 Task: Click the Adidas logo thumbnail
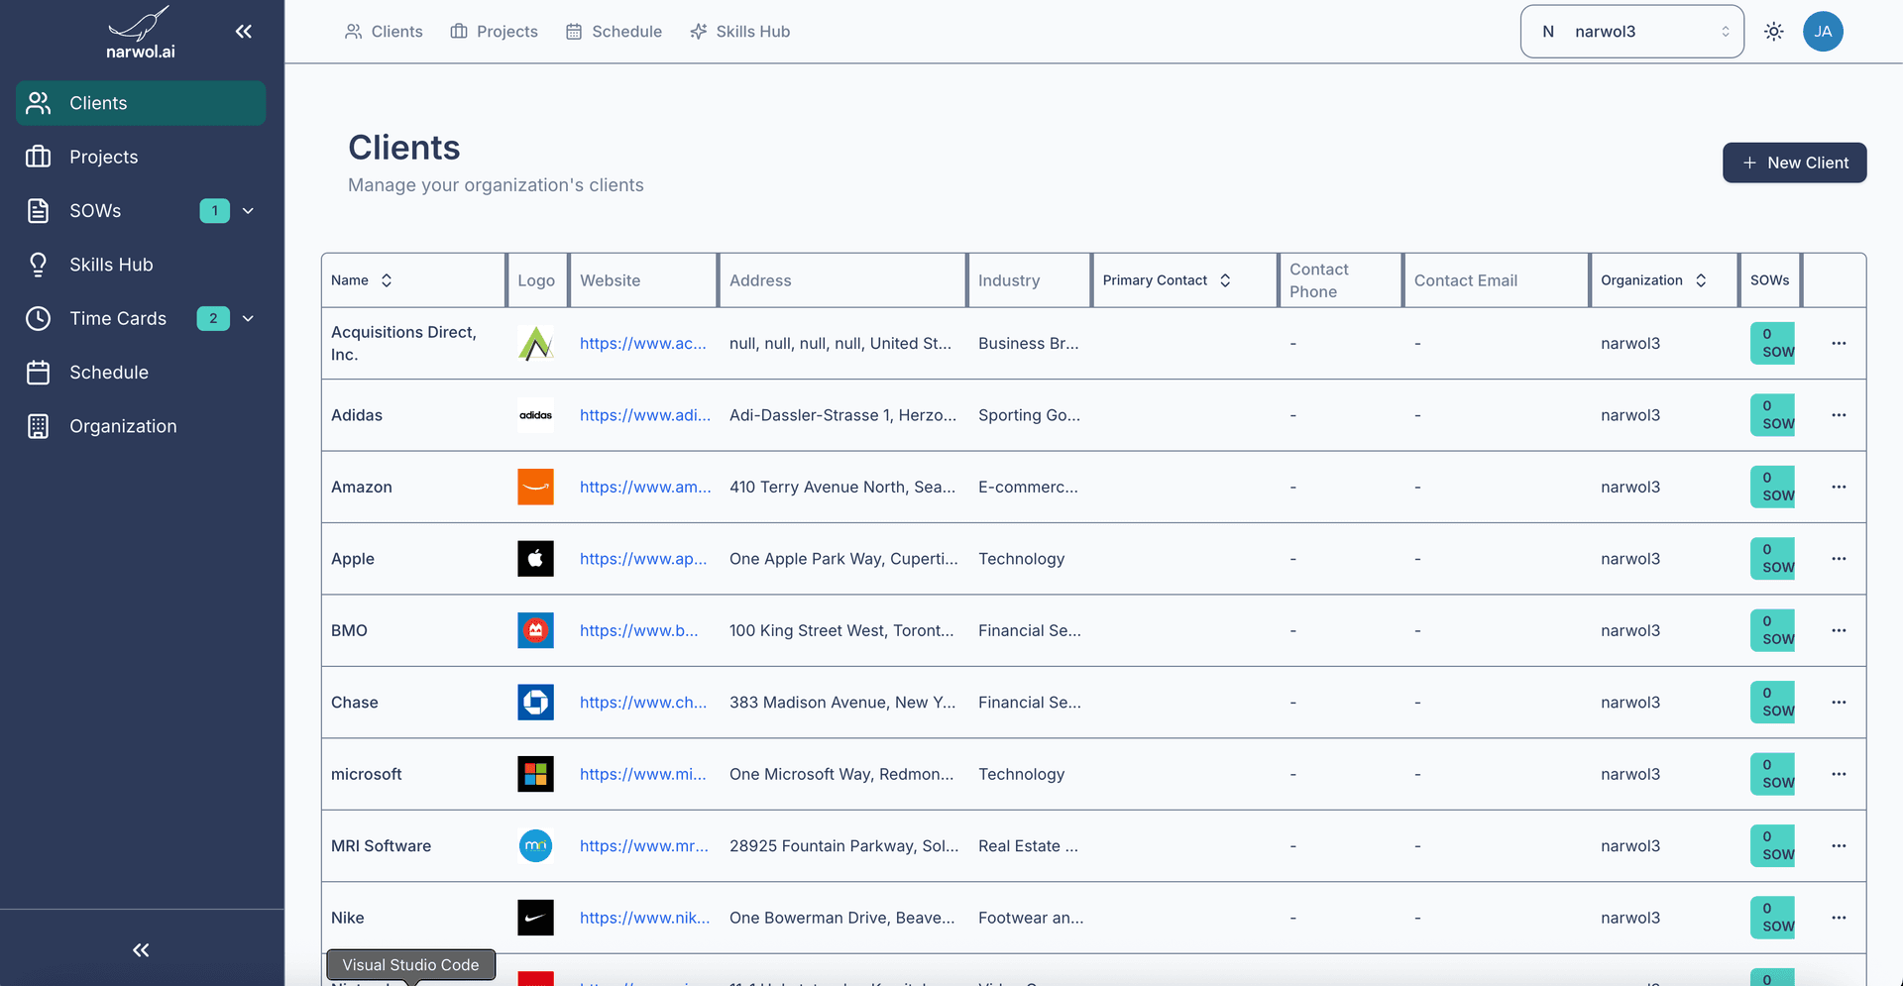tap(535, 415)
